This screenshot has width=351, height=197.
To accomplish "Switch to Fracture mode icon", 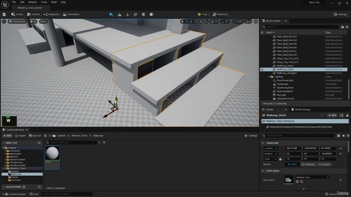I will (143, 15).
